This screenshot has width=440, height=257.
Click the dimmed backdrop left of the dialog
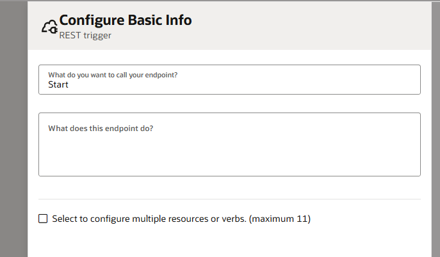click(13, 128)
